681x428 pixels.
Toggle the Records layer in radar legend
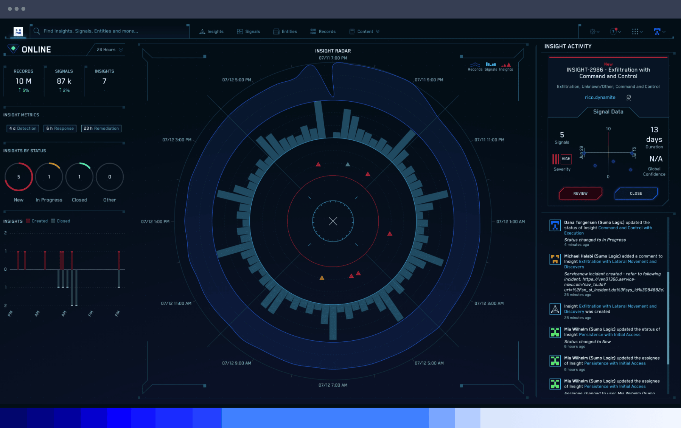[x=475, y=67]
